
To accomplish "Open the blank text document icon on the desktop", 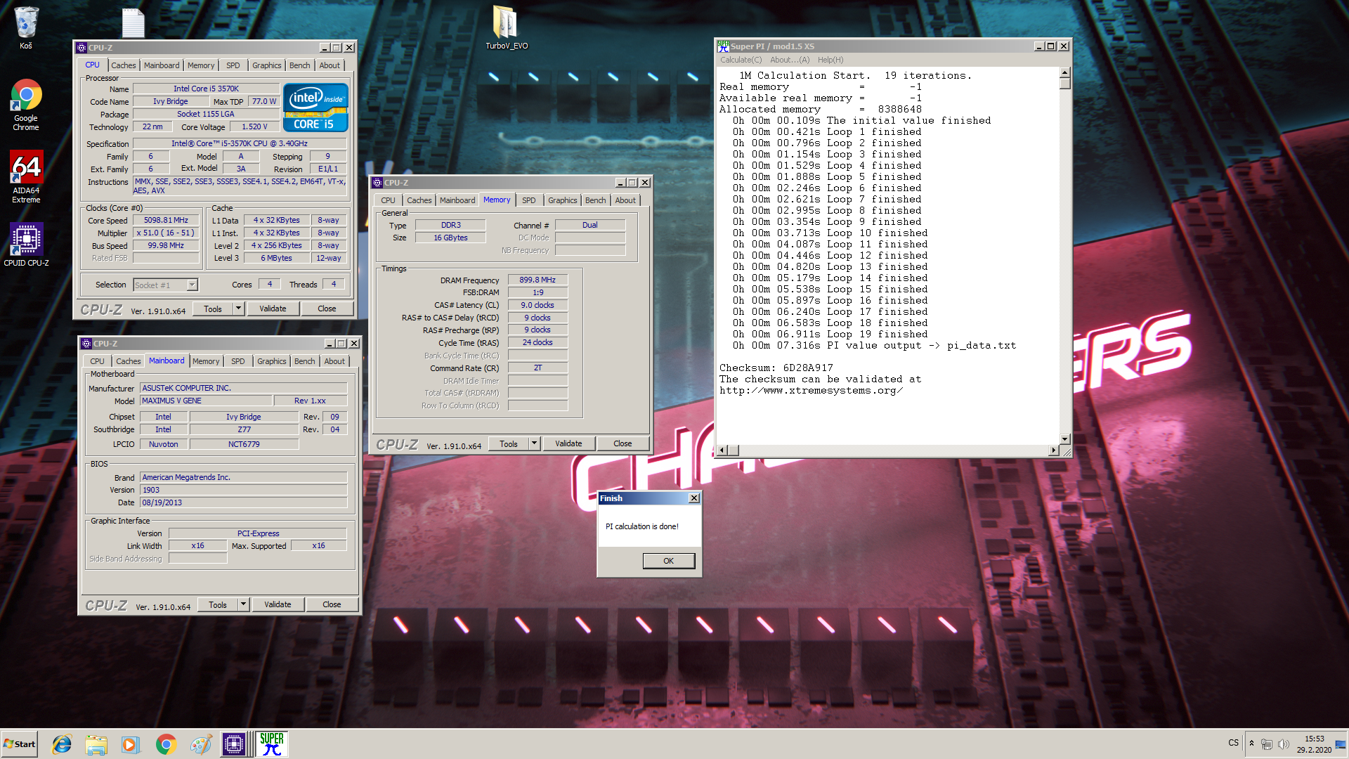I will [133, 23].
